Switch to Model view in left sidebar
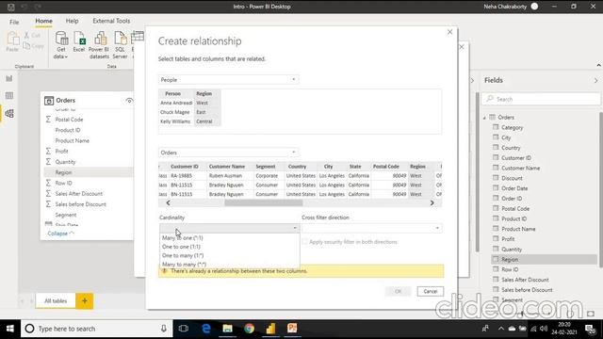The width and height of the screenshot is (603, 339). 9,113
